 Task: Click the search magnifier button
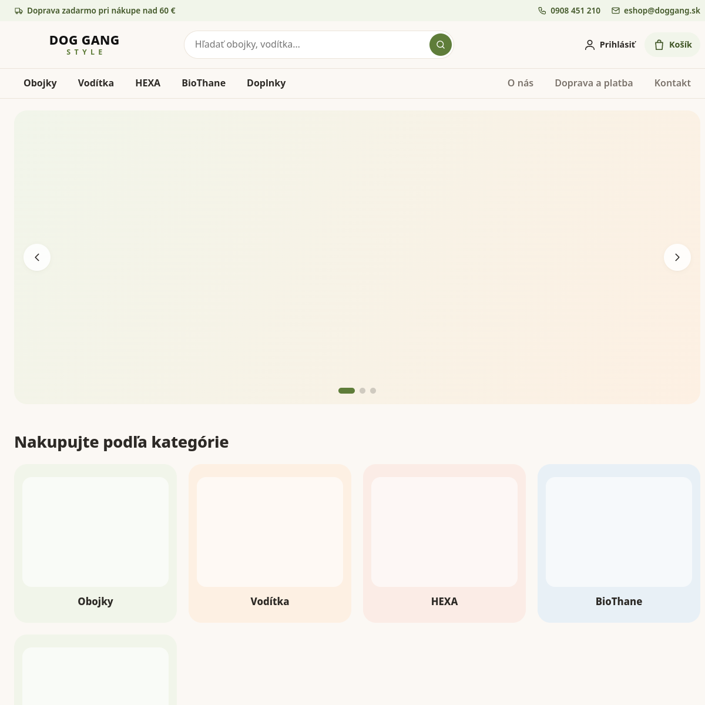[441, 45]
